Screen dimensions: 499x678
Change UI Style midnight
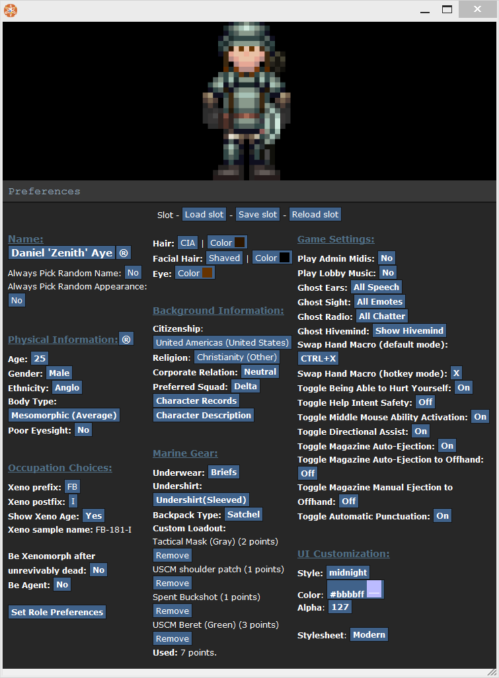pos(348,572)
